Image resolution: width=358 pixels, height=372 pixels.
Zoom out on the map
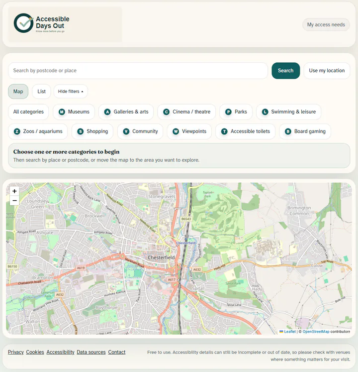pos(14,201)
